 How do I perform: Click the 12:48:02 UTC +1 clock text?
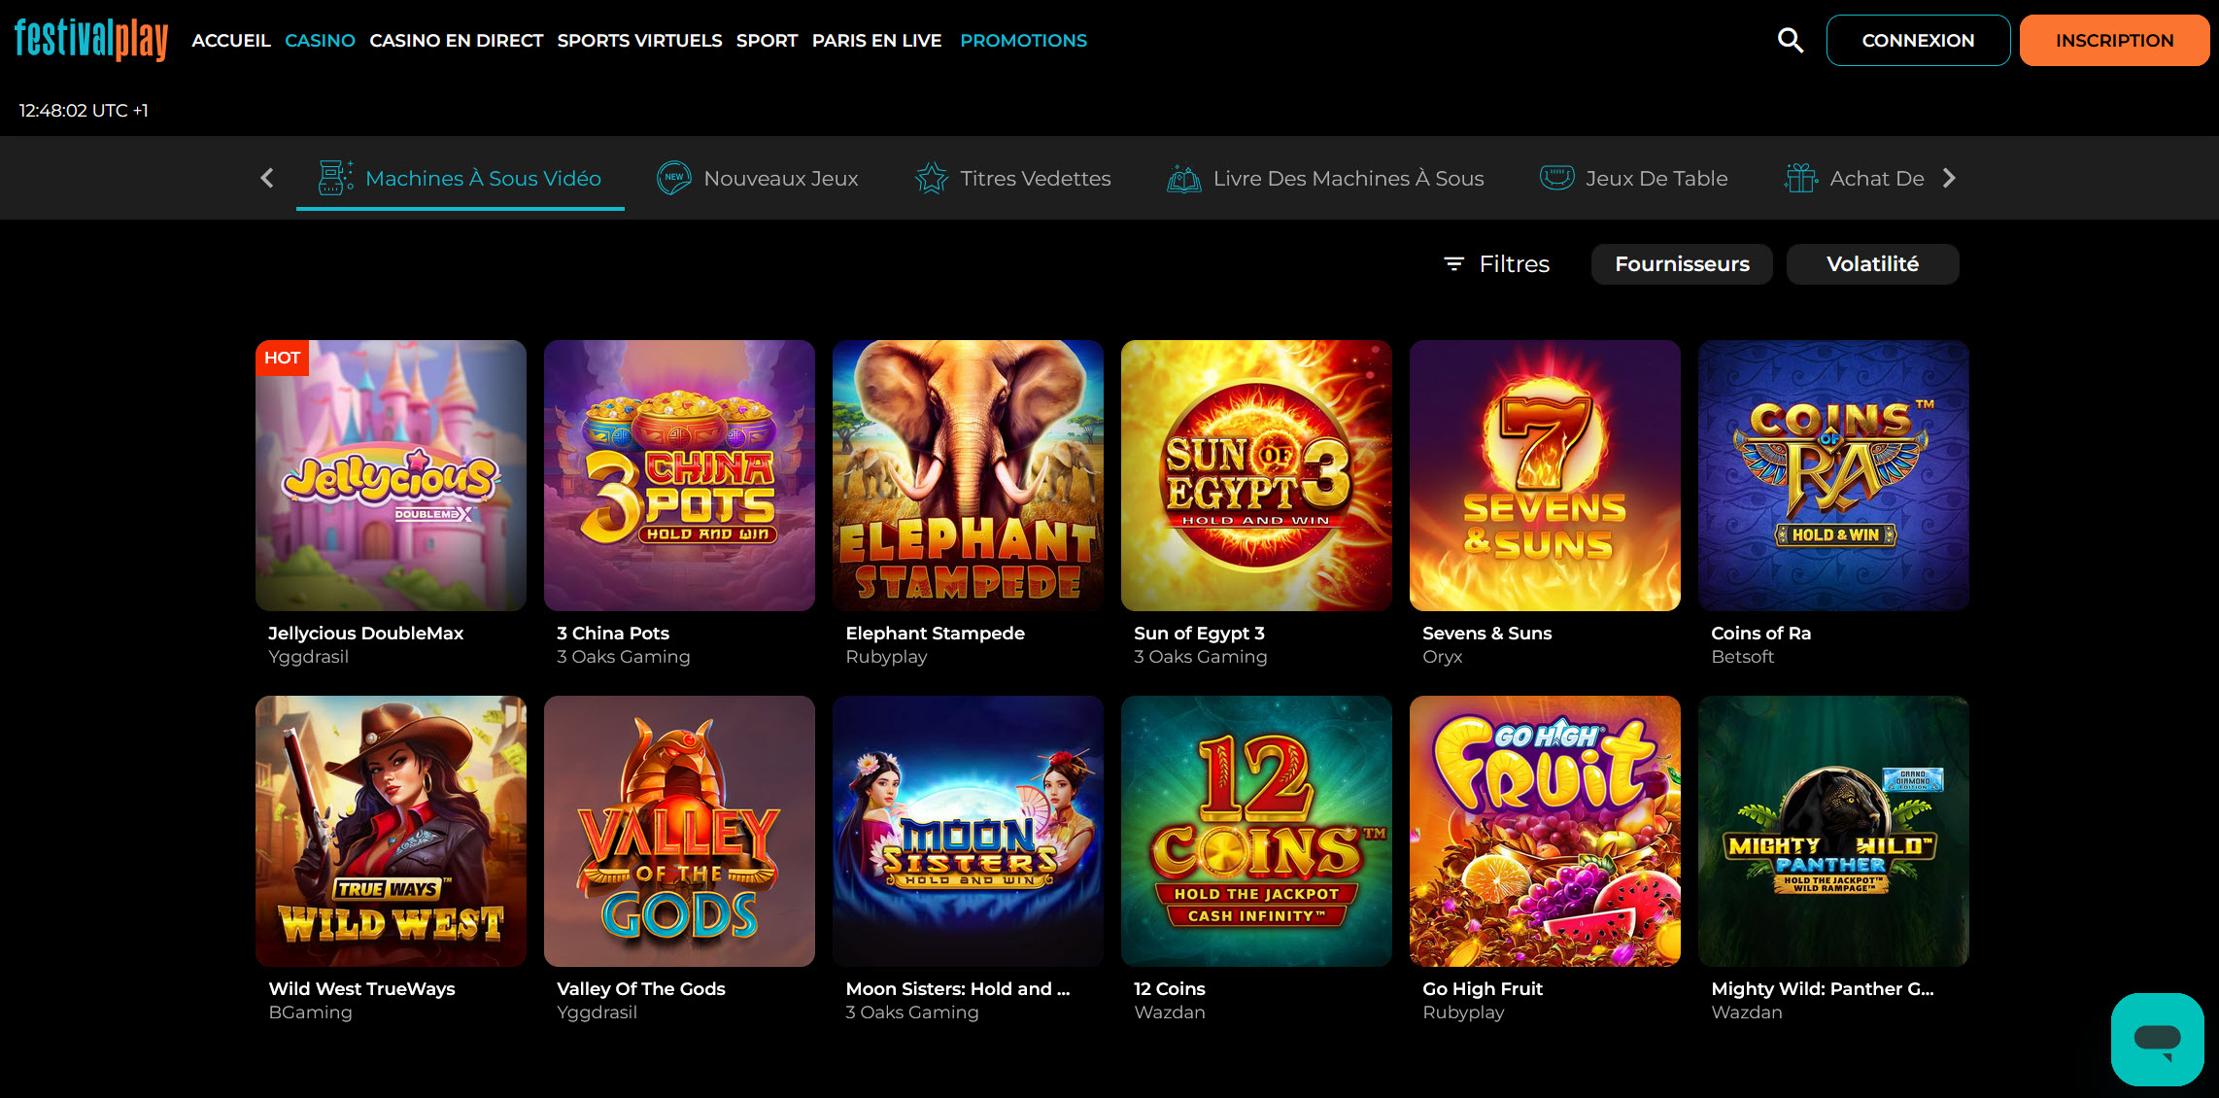pyautogui.click(x=84, y=110)
